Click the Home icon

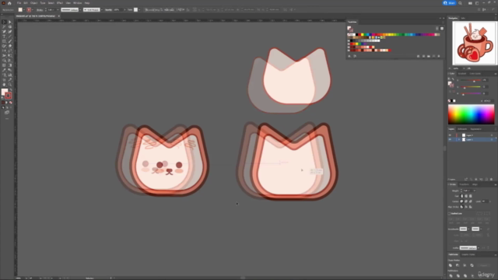tap(9, 3)
